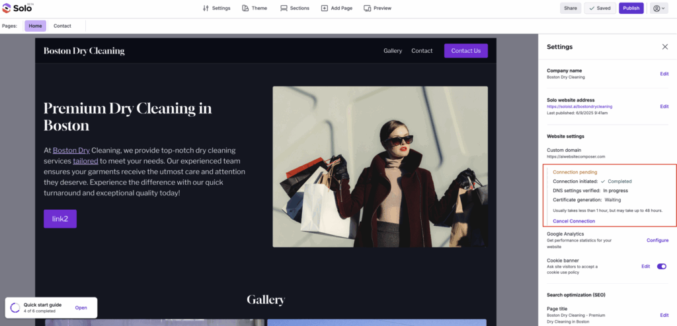The height and width of the screenshot is (326, 677).
Task: Click the Share button
Action: tap(571, 8)
